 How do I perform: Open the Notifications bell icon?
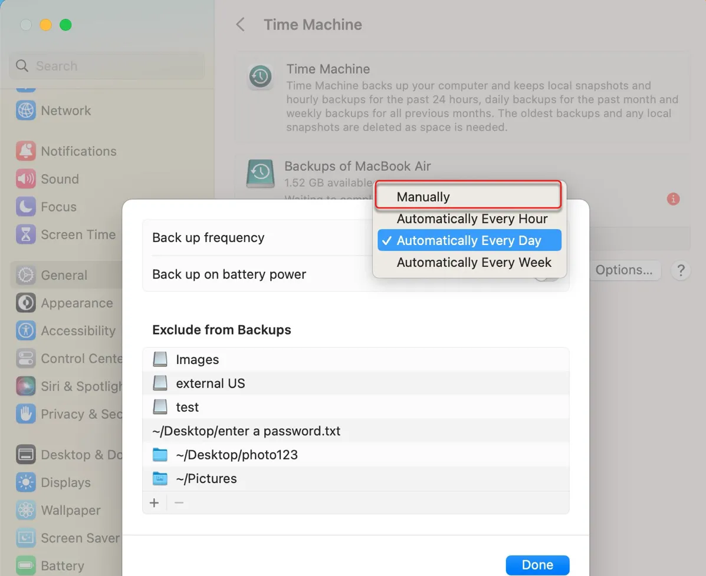coord(26,151)
